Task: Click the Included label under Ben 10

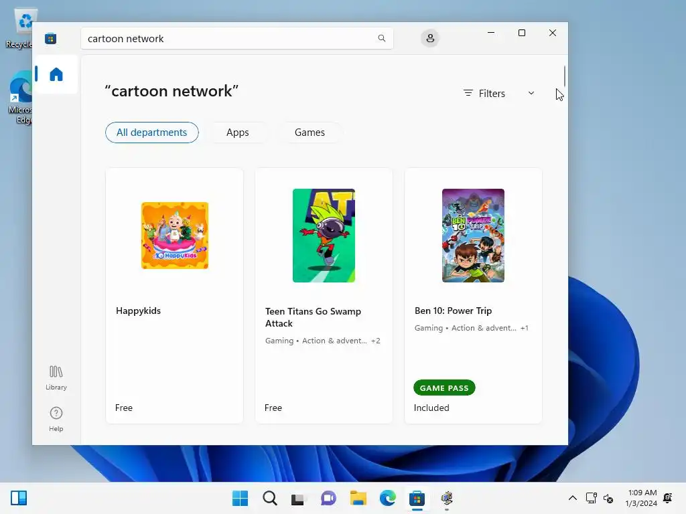Action: click(431, 408)
